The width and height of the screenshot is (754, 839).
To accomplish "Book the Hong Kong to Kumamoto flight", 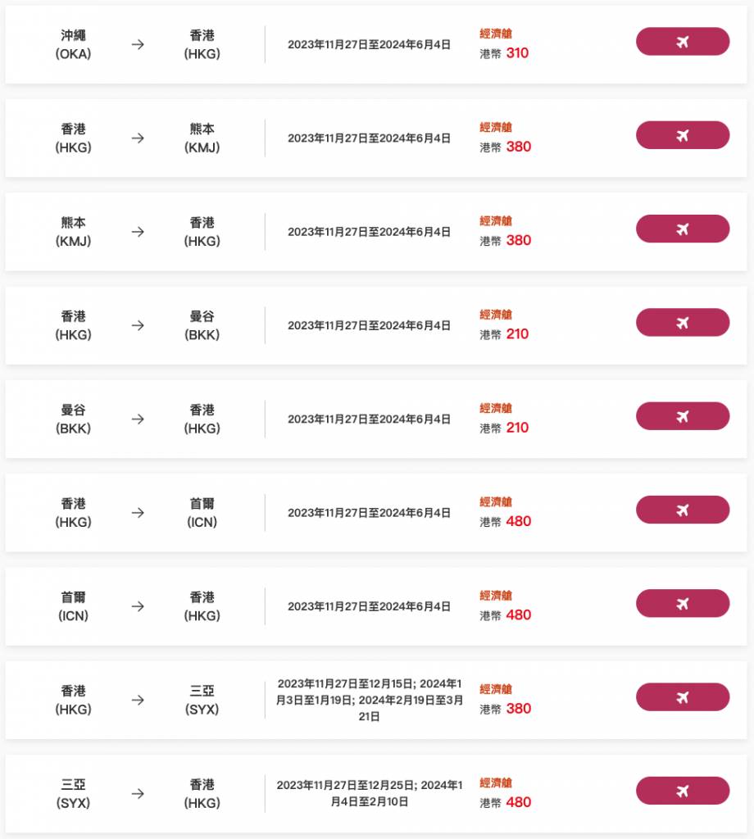I will [x=682, y=135].
